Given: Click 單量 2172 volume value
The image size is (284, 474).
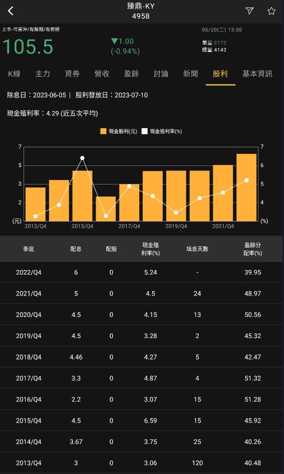Looking at the screenshot, I should (214, 42).
